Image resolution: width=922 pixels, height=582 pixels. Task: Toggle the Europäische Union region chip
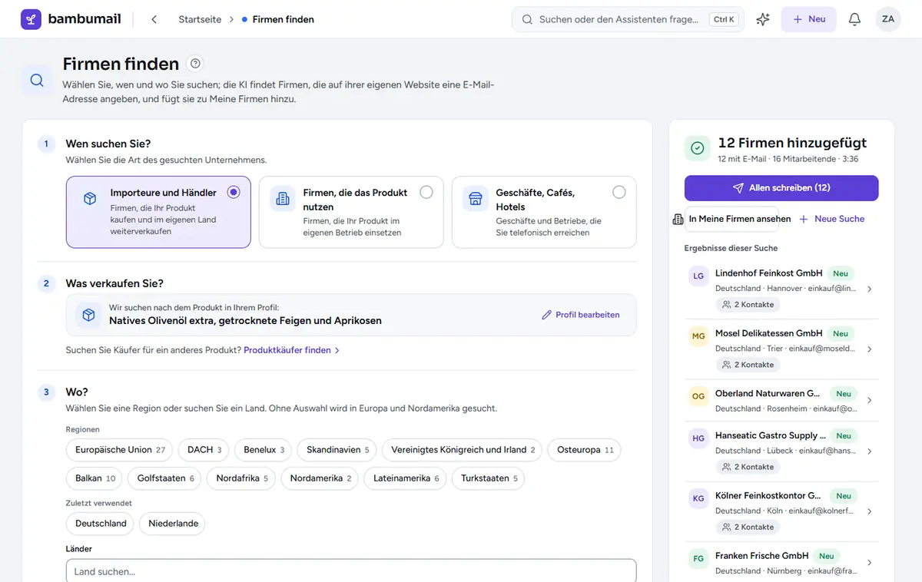click(120, 450)
